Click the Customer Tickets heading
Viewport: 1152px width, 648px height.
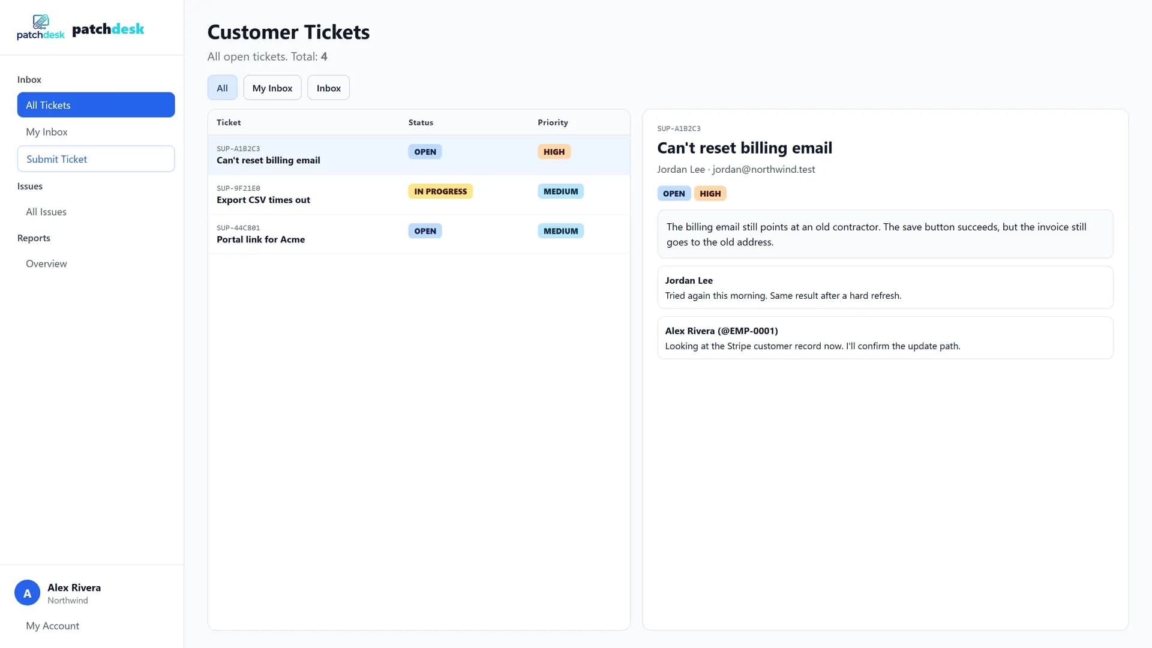[x=288, y=32]
